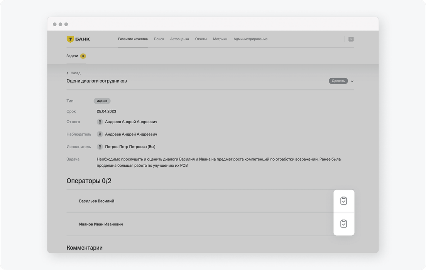Open evaluation clipboard for Васильев Василий
Image resolution: width=426 pixels, height=270 pixels.
coord(343,201)
